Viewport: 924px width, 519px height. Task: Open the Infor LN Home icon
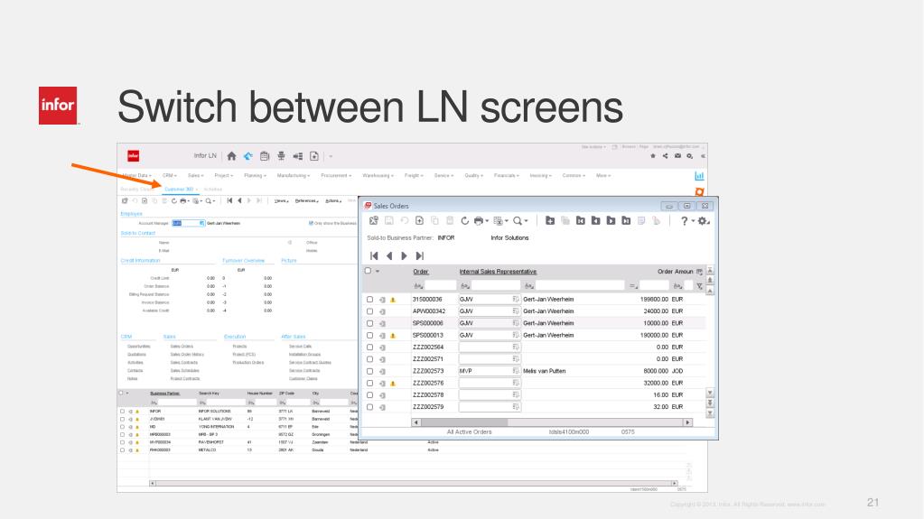click(x=231, y=156)
